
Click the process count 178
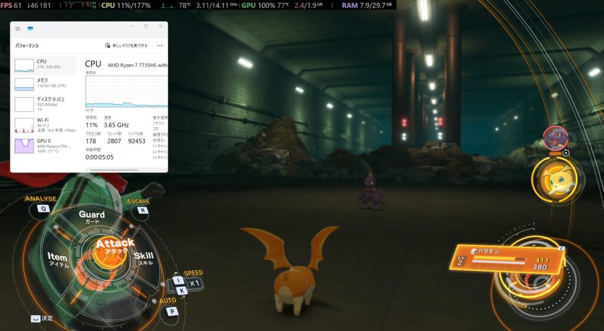(x=91, y=141)
